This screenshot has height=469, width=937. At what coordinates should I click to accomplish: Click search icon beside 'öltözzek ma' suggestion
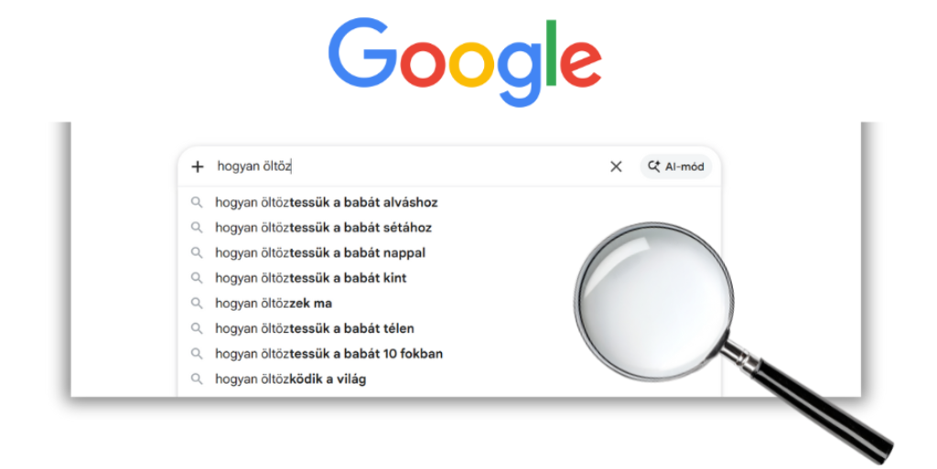pos(197,303)
